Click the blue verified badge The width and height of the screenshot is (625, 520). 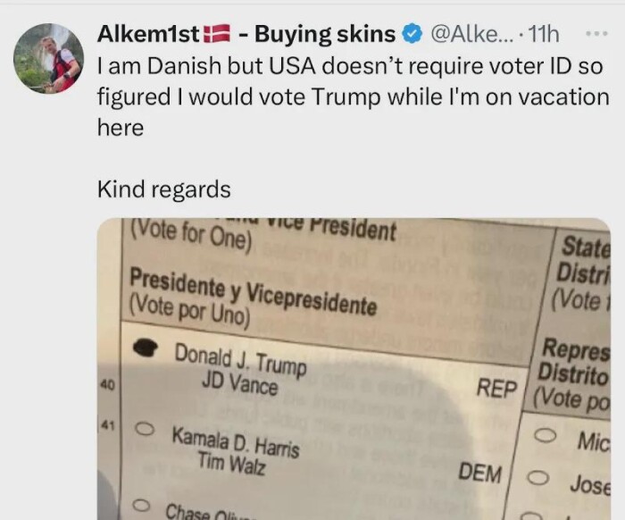pyautogui.click(x=412, y=35)
